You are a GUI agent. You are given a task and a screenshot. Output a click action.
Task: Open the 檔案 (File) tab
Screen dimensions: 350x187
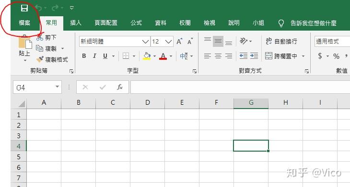point(24,22)
